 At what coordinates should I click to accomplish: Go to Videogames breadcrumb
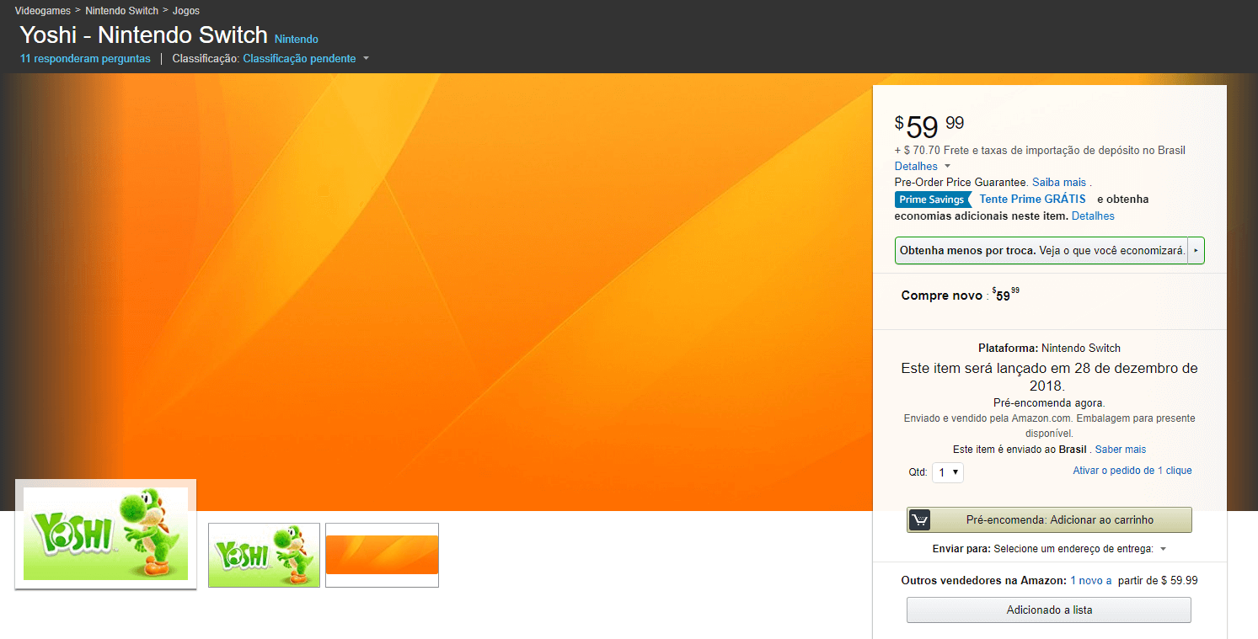click(42, 11)
